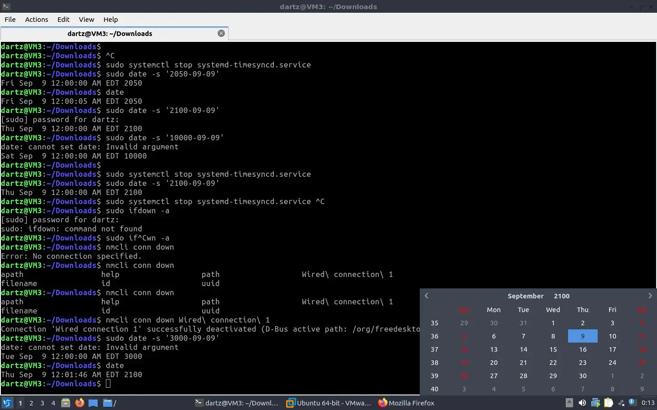Click the text 'Error: No connection specified.'

point(71,256)
